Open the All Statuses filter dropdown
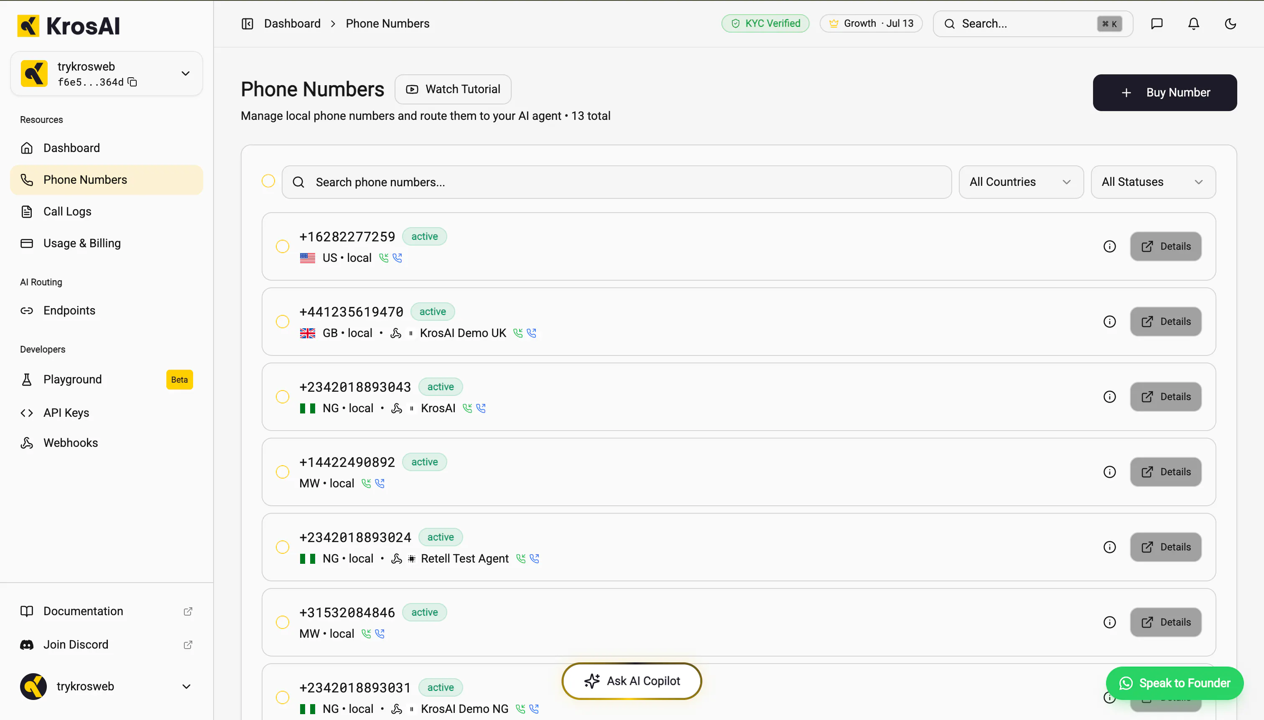The image size is (1264, 720). pyautogui.click(x=1153, y=182)
